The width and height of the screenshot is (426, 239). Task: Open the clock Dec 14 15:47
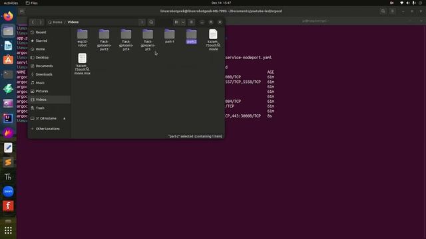221,3
